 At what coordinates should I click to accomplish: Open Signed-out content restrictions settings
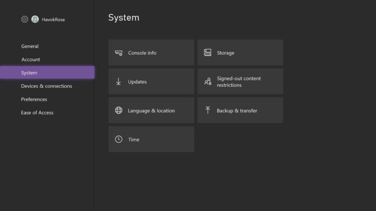pyautogui.click(x=240, y=81)
